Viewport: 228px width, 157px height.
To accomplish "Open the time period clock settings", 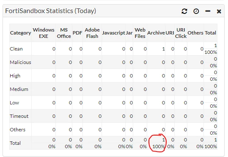I will pos(196,11).
